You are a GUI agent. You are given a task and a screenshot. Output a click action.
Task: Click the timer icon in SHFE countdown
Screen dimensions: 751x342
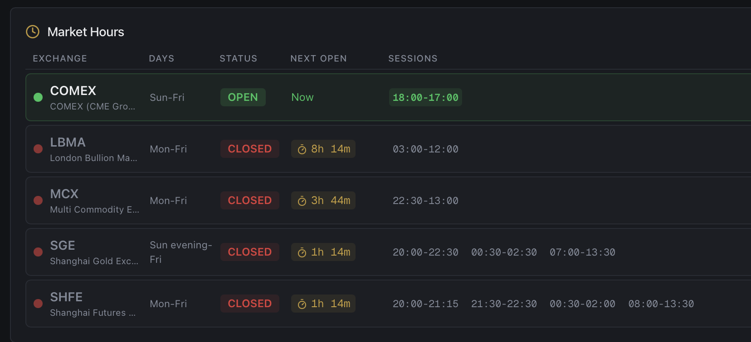coord(302,304)
